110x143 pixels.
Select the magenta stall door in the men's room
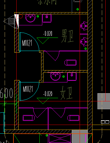pyautogui.click(x=53, y=56)
